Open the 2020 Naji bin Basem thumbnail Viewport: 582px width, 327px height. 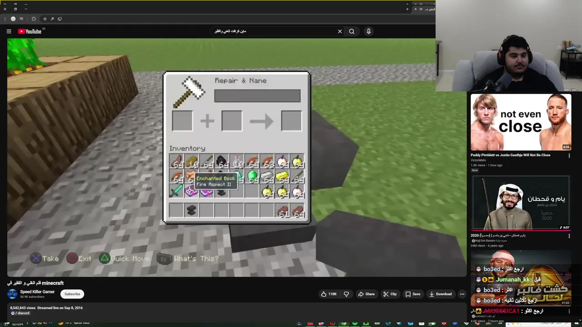[x=521, y=203]
